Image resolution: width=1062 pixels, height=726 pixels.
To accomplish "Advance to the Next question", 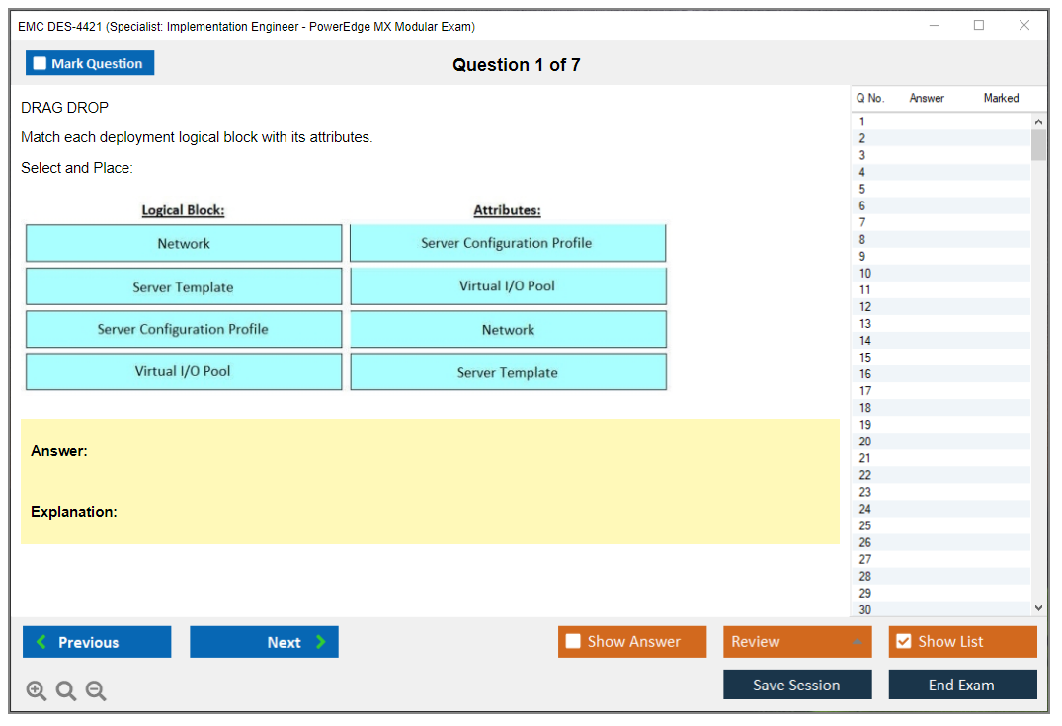I will [x=264, y=642].
